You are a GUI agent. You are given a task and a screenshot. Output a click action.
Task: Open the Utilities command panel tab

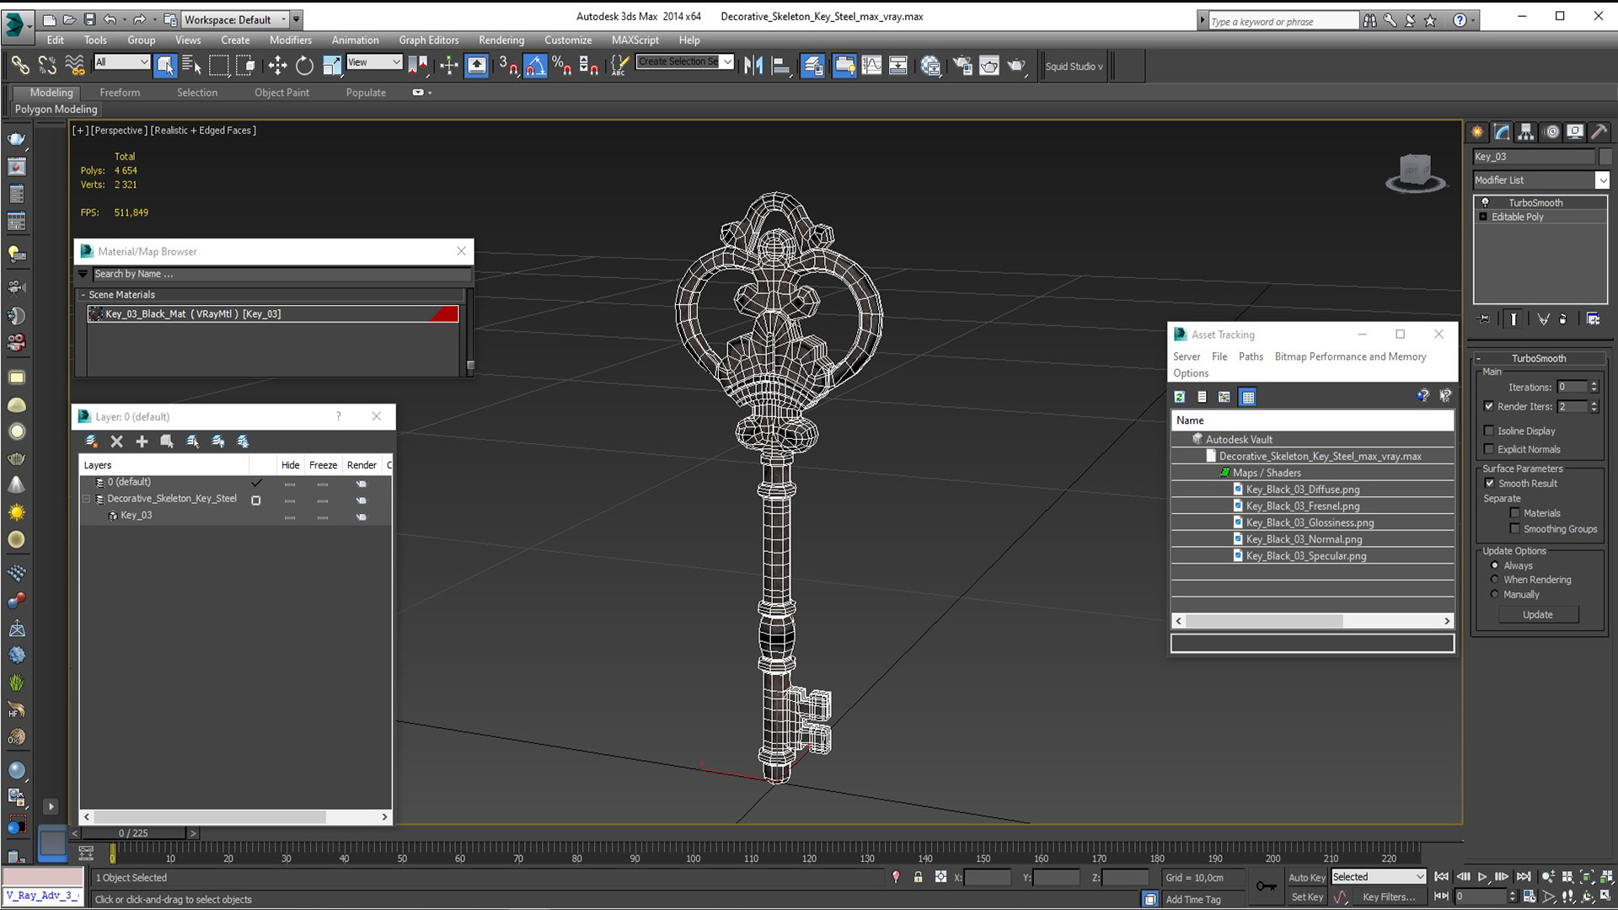[x=1599, y=132]
